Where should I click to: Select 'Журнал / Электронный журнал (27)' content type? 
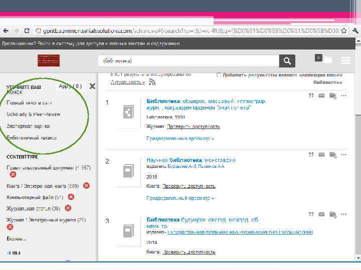tap(46, 220)
